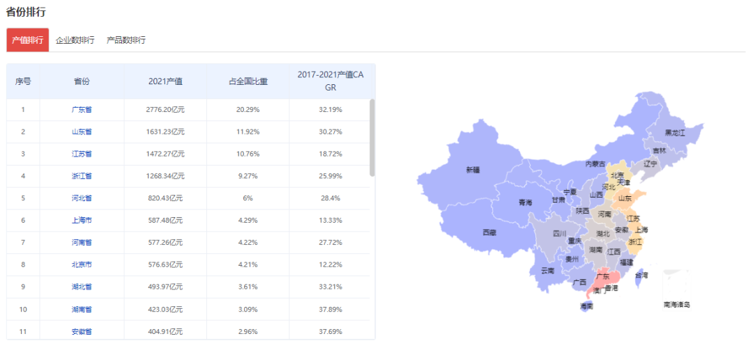Viewport: 753px width, 350px height.
Task: Click the 2021产值 column header
Action: 165,81
